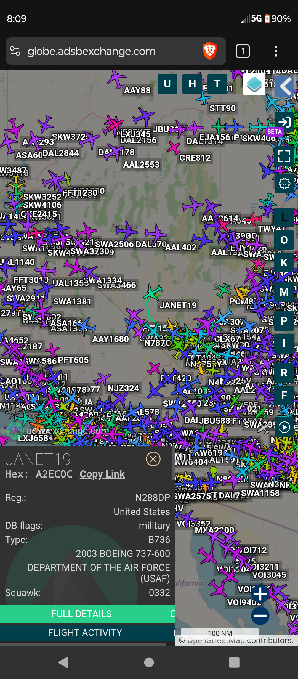Tap Android back navigation button

tap(64, 662)
